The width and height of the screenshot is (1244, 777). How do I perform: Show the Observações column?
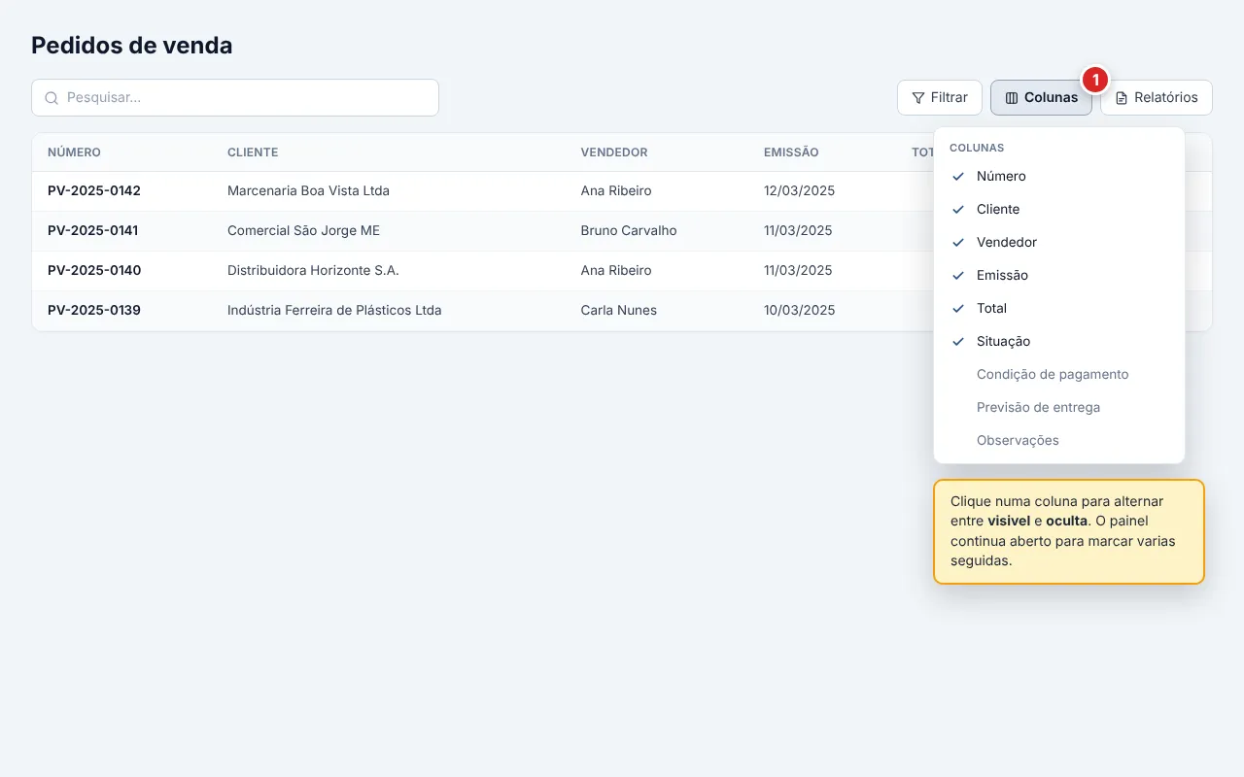pos(1059,441)
